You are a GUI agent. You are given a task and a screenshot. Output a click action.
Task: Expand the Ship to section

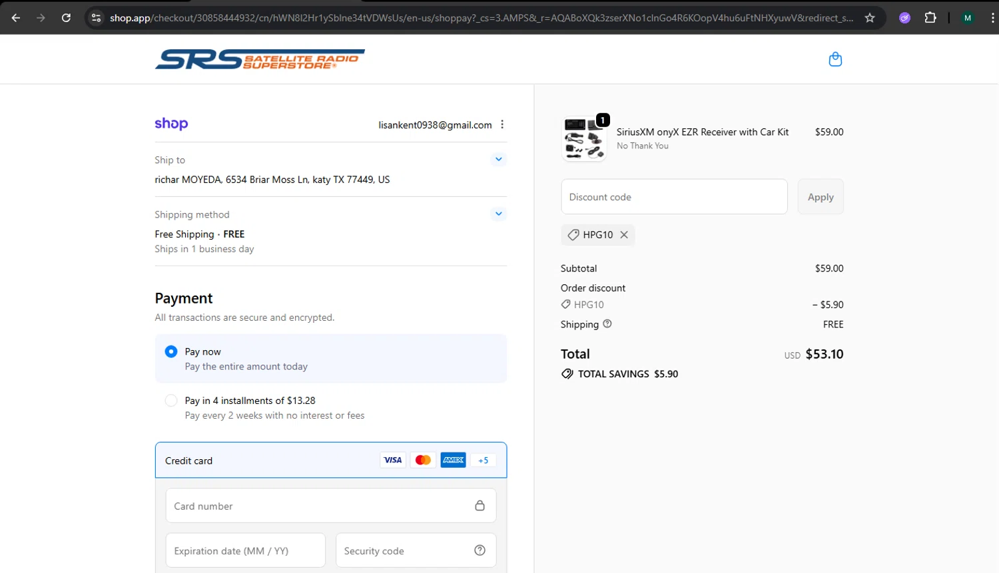tap(499, 160)
